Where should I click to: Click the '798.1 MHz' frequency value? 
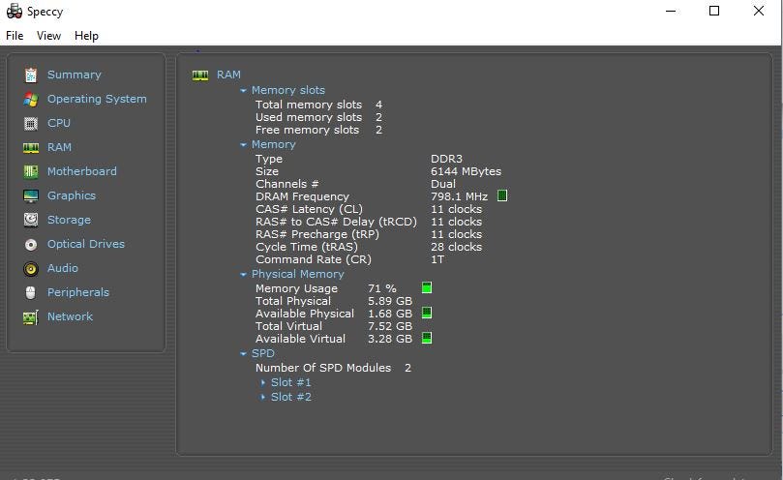point(459,196)
